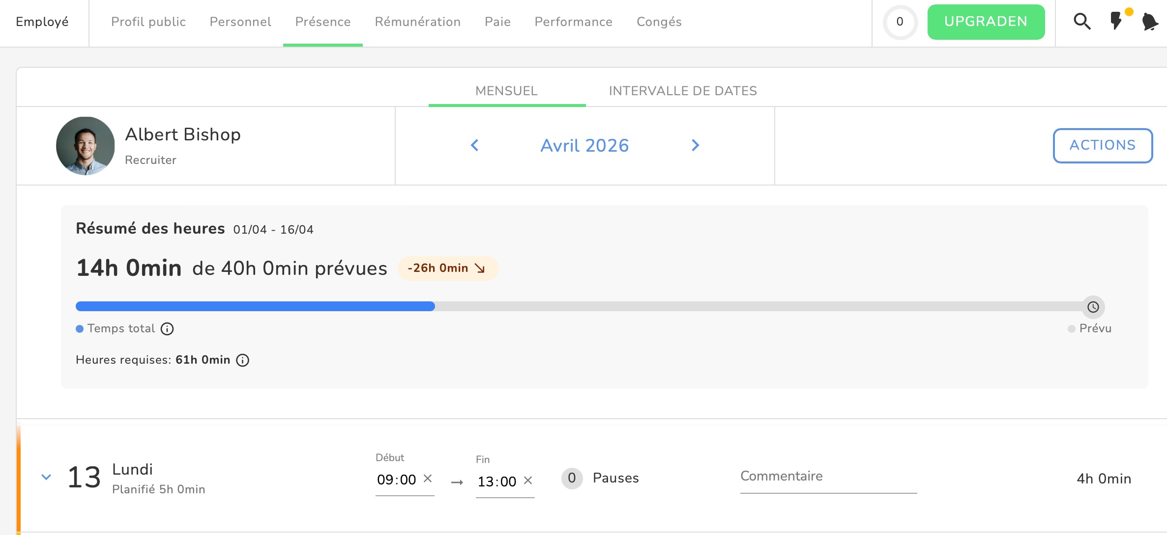
Task: Open the Avril 2026 month picker
Action: 584,145
